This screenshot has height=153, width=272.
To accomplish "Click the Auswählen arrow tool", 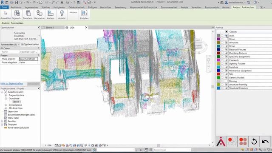I will [6, 13].
